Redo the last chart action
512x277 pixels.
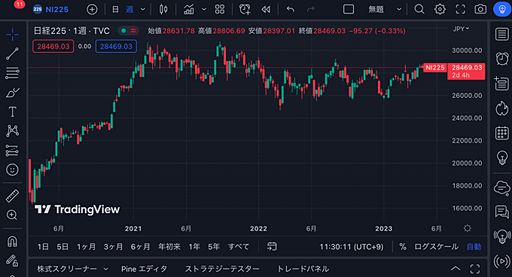310,10
